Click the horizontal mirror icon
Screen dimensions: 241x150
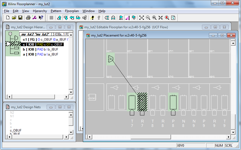click(x=113, y=18)
